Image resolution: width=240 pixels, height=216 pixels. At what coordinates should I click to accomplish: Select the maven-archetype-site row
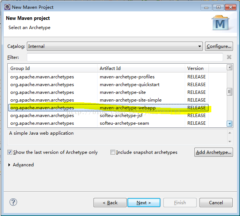(108, 92)
